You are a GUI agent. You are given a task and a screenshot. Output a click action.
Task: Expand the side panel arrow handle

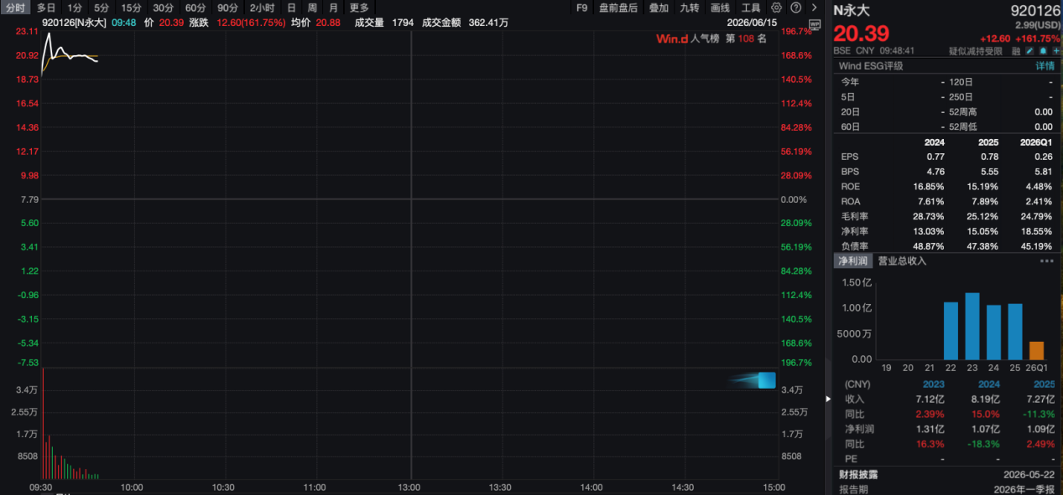click(827, 399)
